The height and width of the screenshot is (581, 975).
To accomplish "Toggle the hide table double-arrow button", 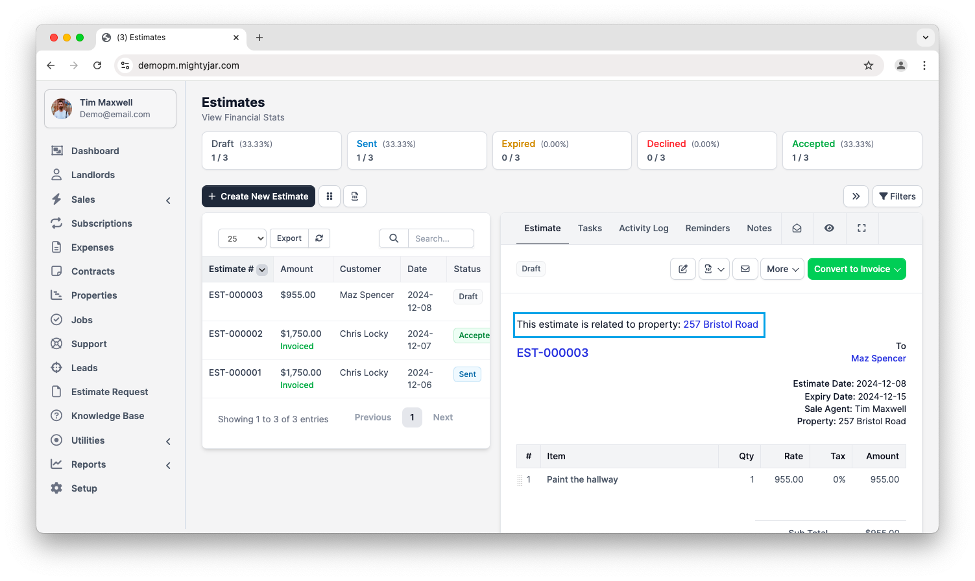I will pos(856,196).
